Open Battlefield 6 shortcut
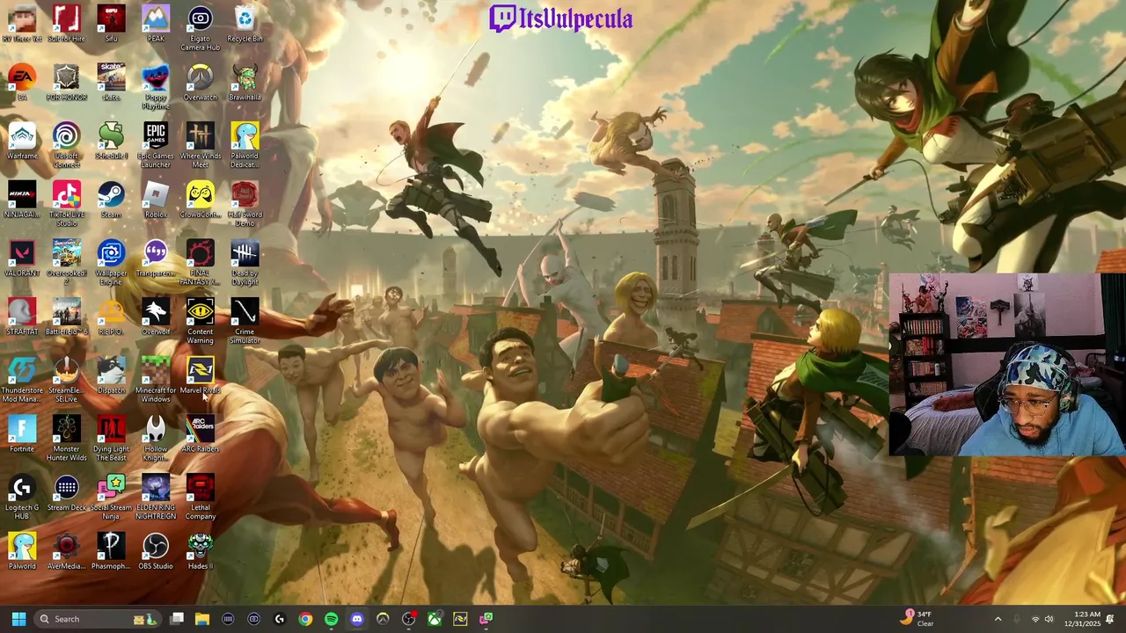This screenshot has width=1126, height=633. click(x=67, y=316)
